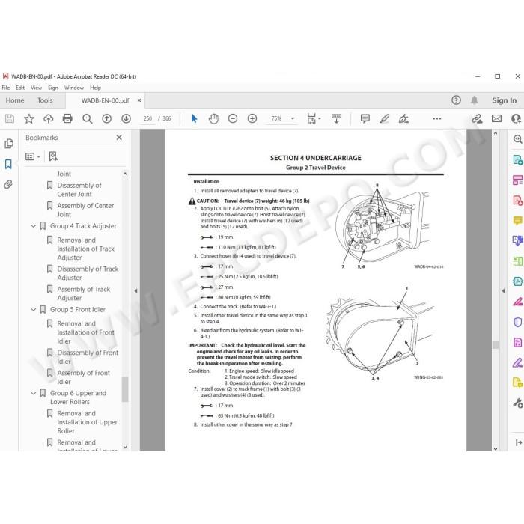Select the WADB-EN-00.pdf document tab
Viewport: 524px width, 524px height.
(105, 100)
